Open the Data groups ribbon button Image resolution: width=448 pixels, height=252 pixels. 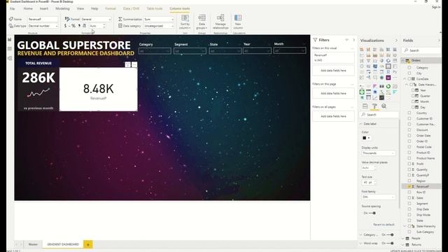[x=202, y=22]
